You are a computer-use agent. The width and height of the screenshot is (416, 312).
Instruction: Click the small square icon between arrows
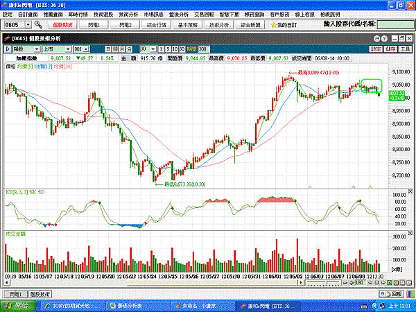[x=376, y=283]
